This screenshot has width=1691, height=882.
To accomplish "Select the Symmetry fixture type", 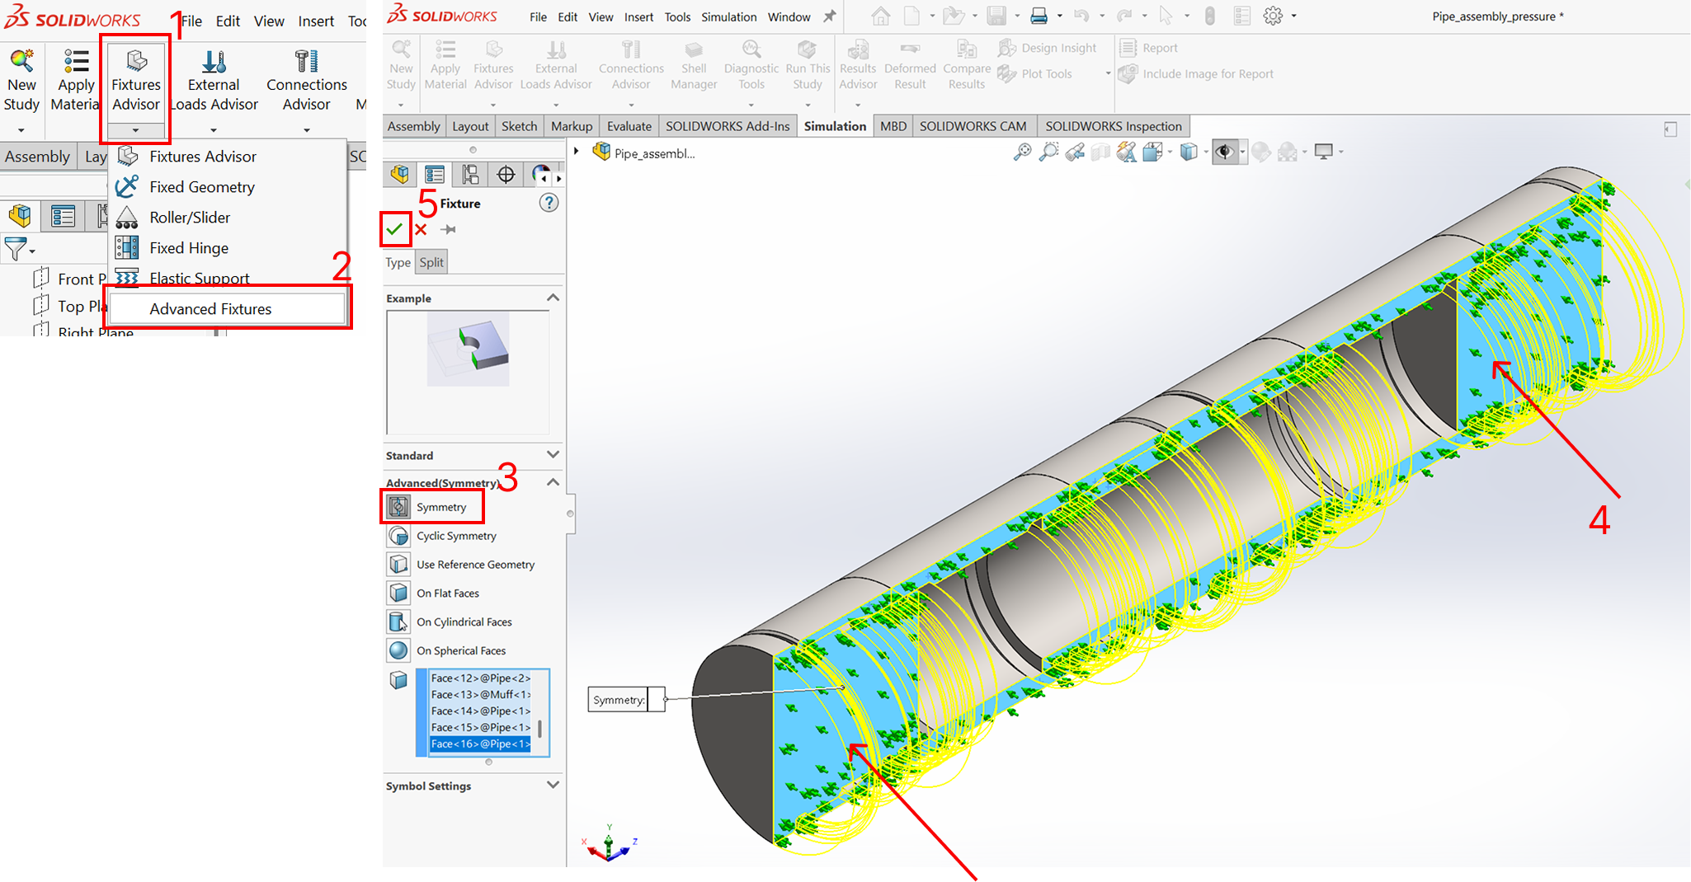I will [432, 507].
